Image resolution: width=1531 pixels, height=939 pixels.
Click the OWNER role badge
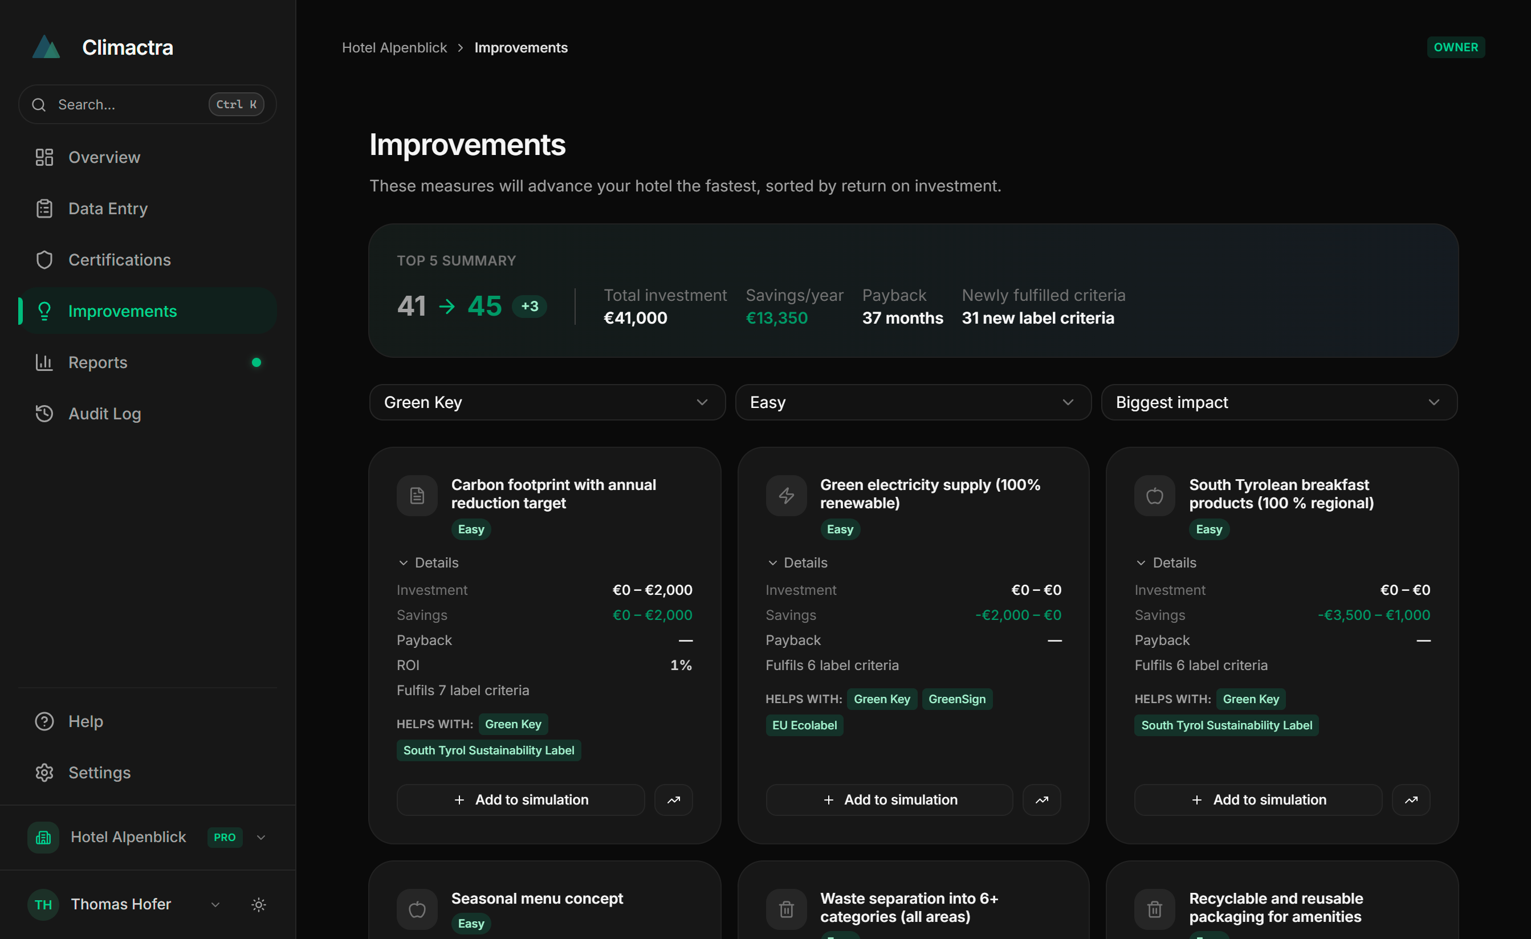(x=1456, y=47)
